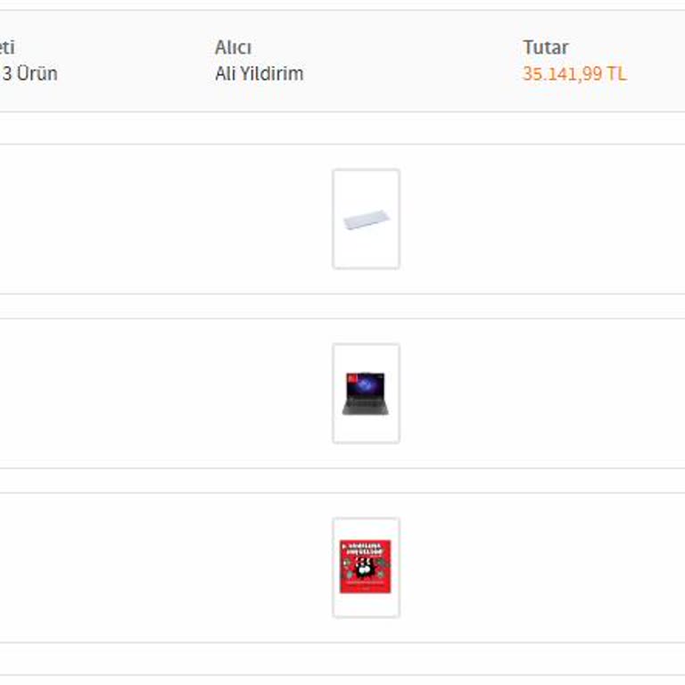The width and height of the screenshot is (685, 685).
Task: Click the laptop's keyboard base in thumbnail
Action: tap(366, 408)
